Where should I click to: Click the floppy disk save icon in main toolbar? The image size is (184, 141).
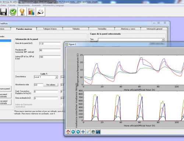pyautogui.click(x=4, y=12)
